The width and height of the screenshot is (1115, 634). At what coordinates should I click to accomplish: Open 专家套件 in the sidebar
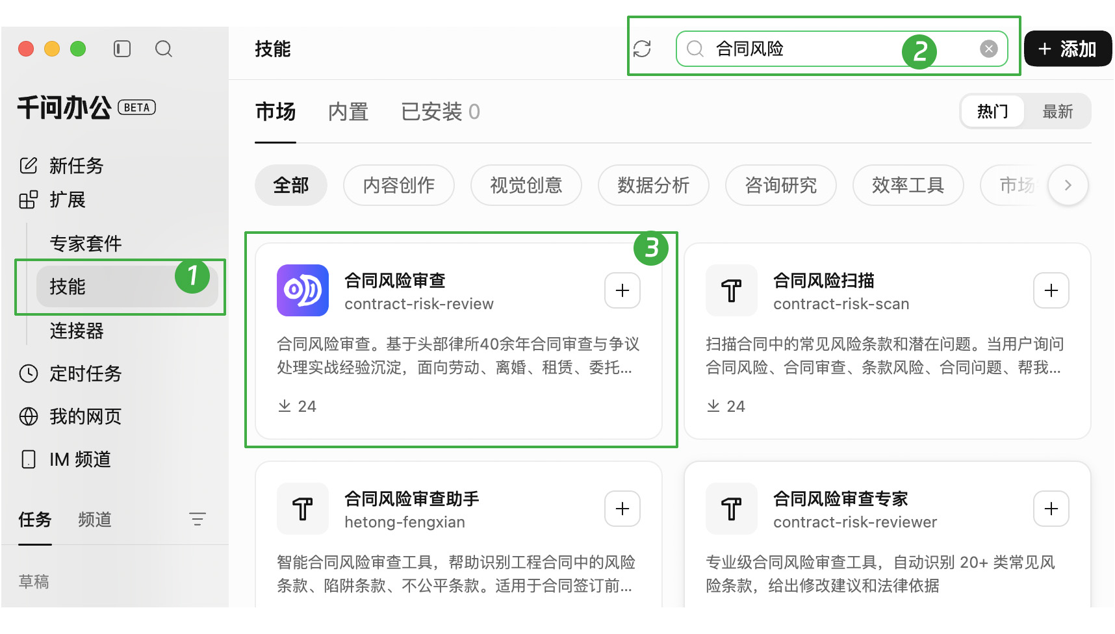pyautogui.click(x=86, y=244)
